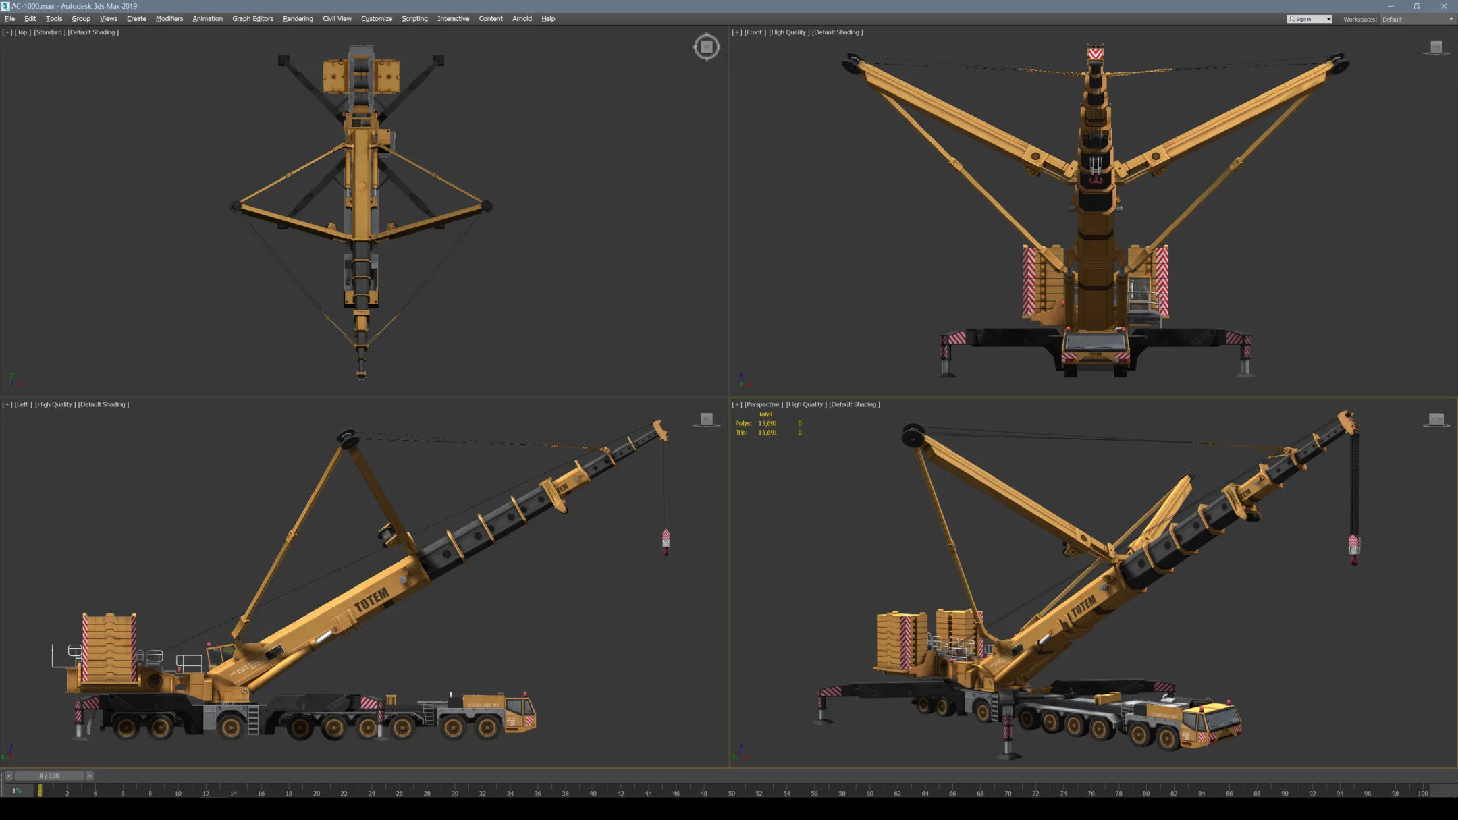This screenshot has height=820, width=1458.
Task: Click the Sign In user icon
Action: pyautogui.click(x=1292, y=19)
